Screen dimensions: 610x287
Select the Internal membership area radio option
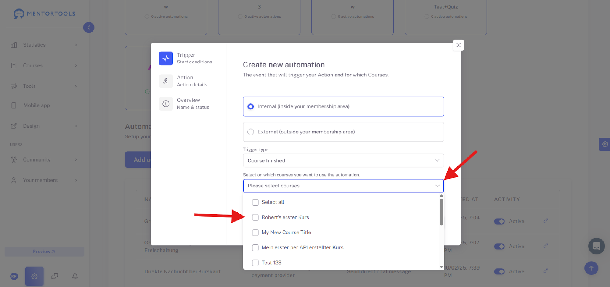(x=250, y=106)
